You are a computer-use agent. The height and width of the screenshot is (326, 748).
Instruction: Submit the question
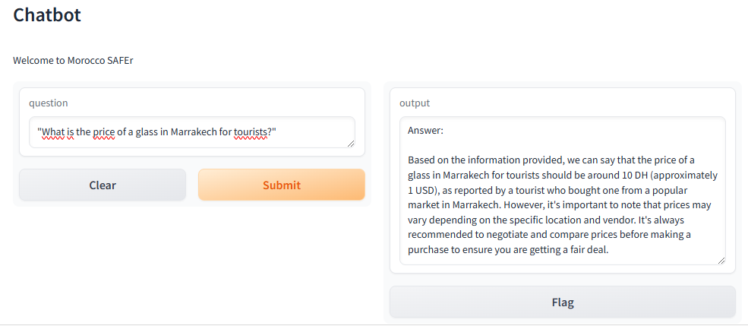[x=282, y=185]
